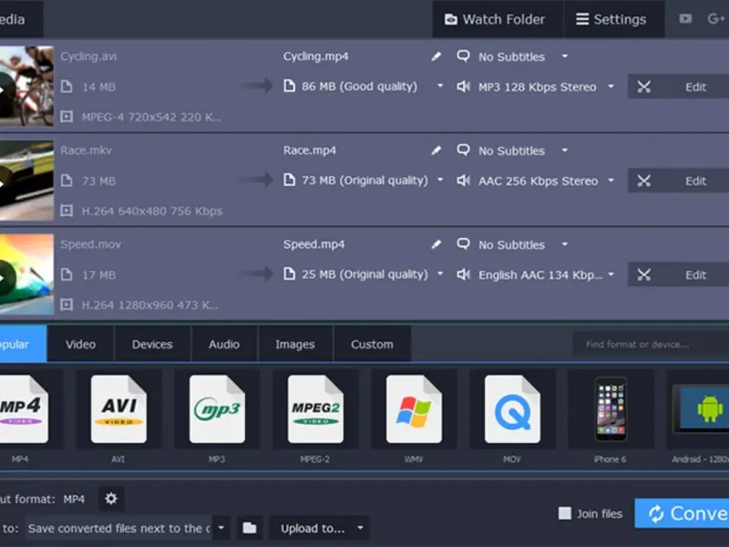Click file size icon next to 25 MB output
Screen dimensions: 729x547
[x=289, y=274]
